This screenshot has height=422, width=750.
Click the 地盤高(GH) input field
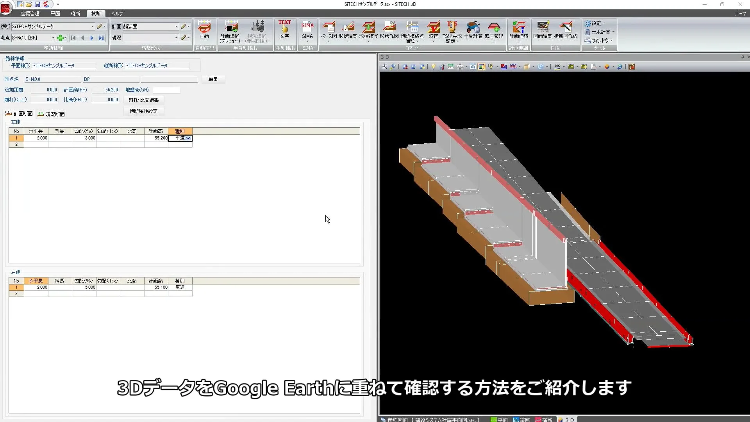167,90
